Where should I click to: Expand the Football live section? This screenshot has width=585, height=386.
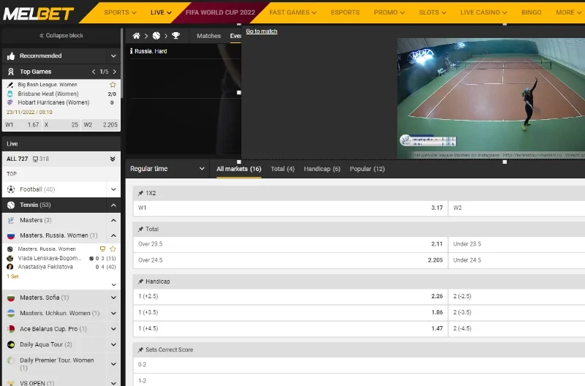[x=113, y=189]
